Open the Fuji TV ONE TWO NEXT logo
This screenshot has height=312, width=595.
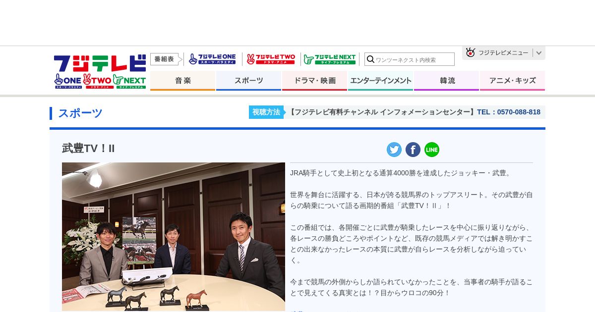[100, 71]
